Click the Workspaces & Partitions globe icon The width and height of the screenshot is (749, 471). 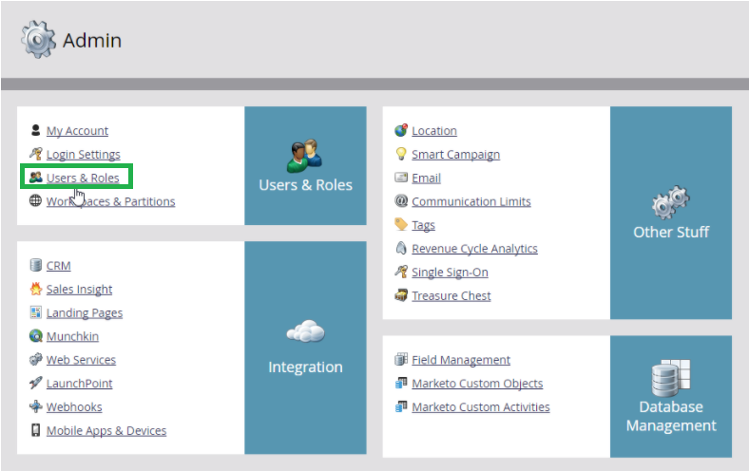tap(35, 200)
